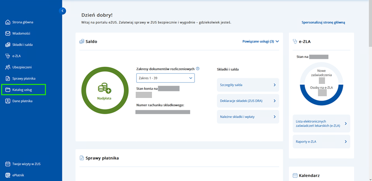
Task: Click Spersonalizuj stronę główną link
Action: click(323, 22)
